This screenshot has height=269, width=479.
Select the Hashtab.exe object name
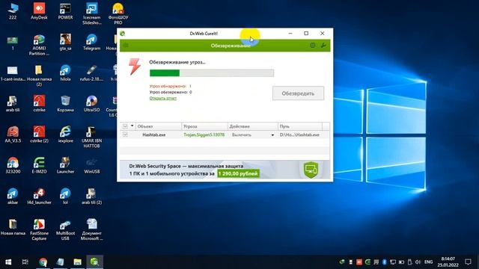click(154, 134)
